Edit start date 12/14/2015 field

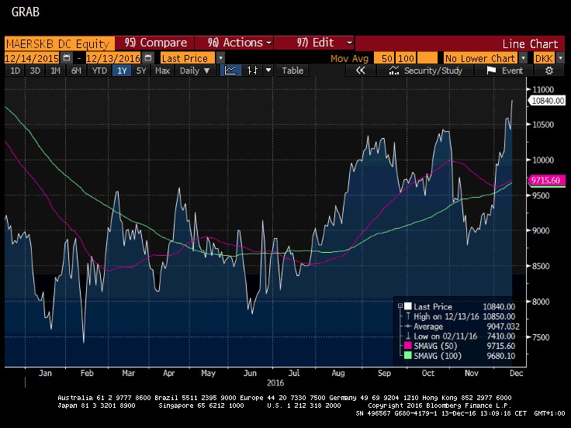coord(32,58)
